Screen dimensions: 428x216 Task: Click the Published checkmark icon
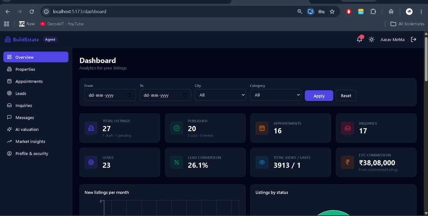(x=177, y=128)
